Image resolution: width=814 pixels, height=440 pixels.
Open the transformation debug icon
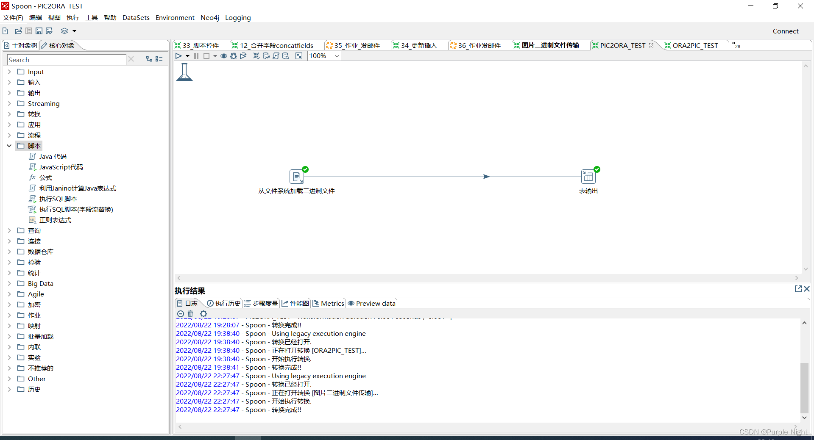point(234,55)
